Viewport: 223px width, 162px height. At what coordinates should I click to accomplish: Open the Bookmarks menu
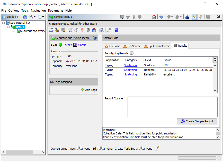(x=56, y=11)
